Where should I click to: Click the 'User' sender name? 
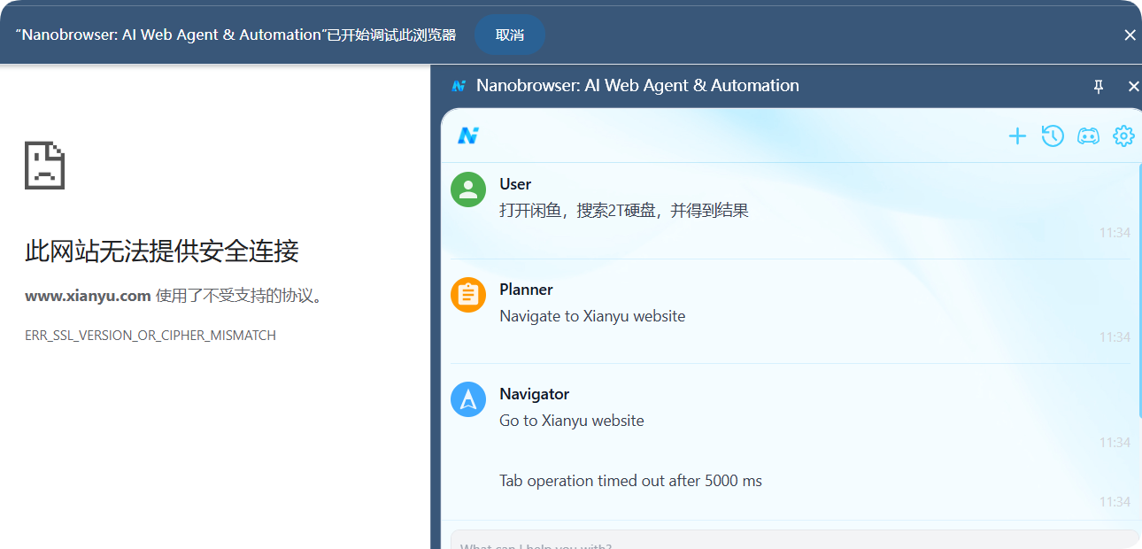point(515,184)
